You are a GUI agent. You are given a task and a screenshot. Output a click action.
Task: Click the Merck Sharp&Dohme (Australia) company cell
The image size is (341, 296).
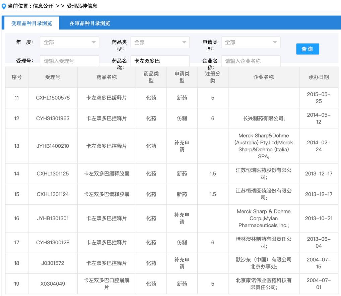point(264,146)
